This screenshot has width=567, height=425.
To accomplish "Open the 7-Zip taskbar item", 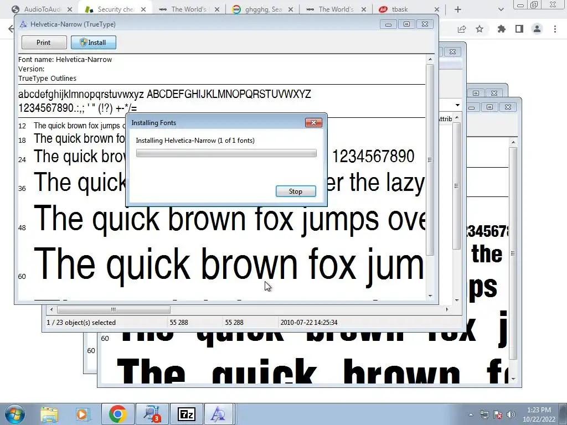I will 187,414.
